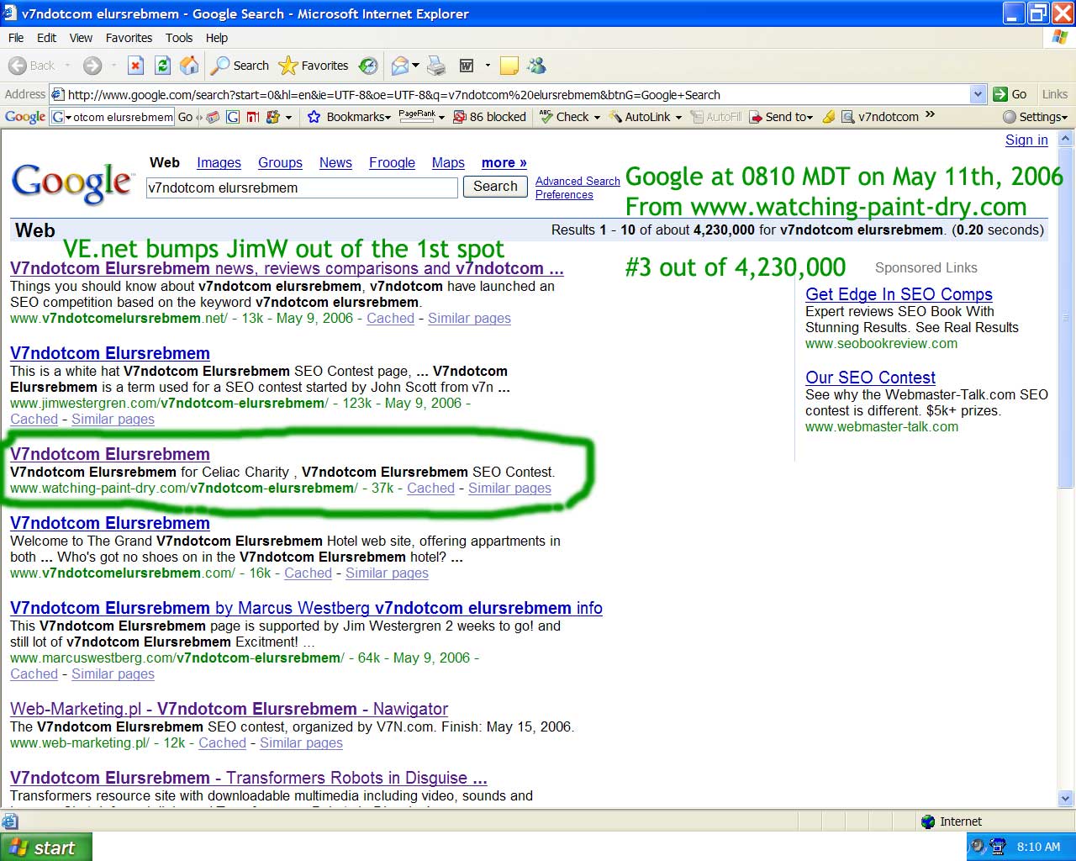Open the Favorites menu in menu bar
The height and width of the screenshot is (861, 1076).
tap(129, 38)
